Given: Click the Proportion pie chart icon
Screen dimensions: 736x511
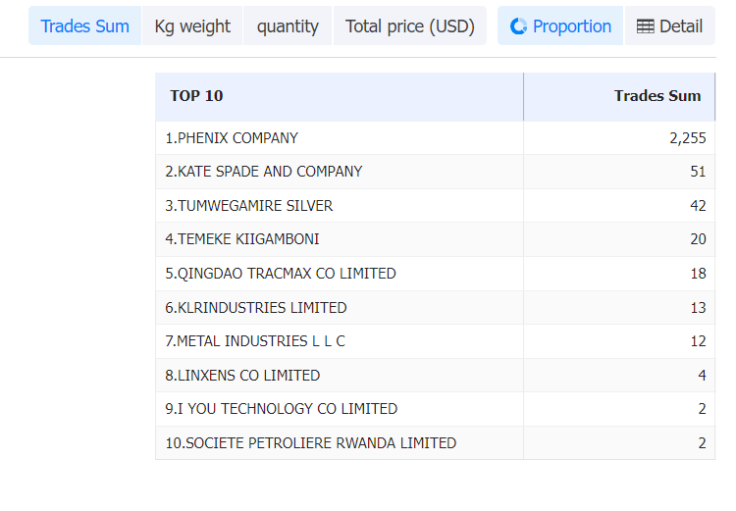Looking at the screenshot, I should tap(519, 26).
